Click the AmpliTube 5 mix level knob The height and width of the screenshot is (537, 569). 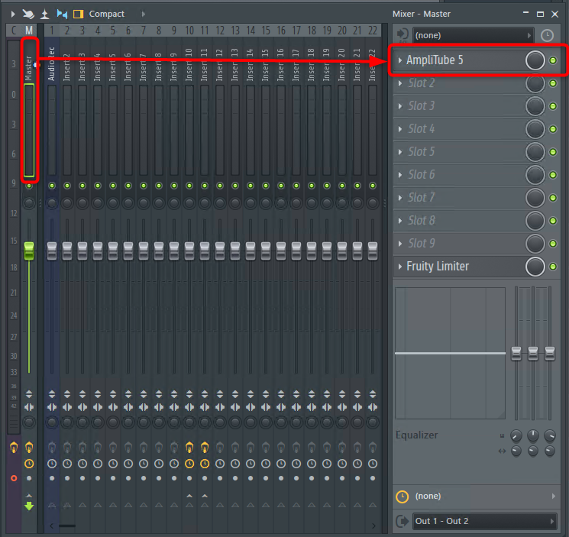[535, 60]
